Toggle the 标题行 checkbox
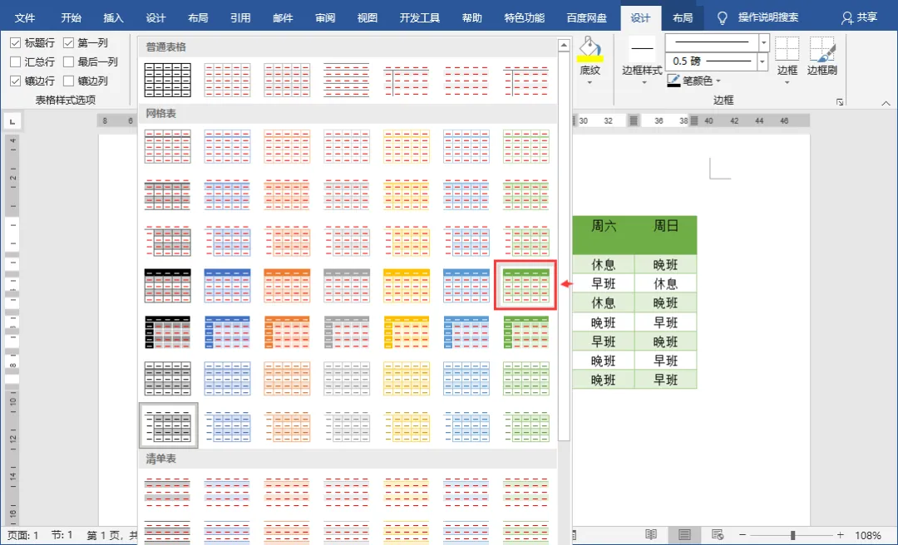 (x=16, y=43)
